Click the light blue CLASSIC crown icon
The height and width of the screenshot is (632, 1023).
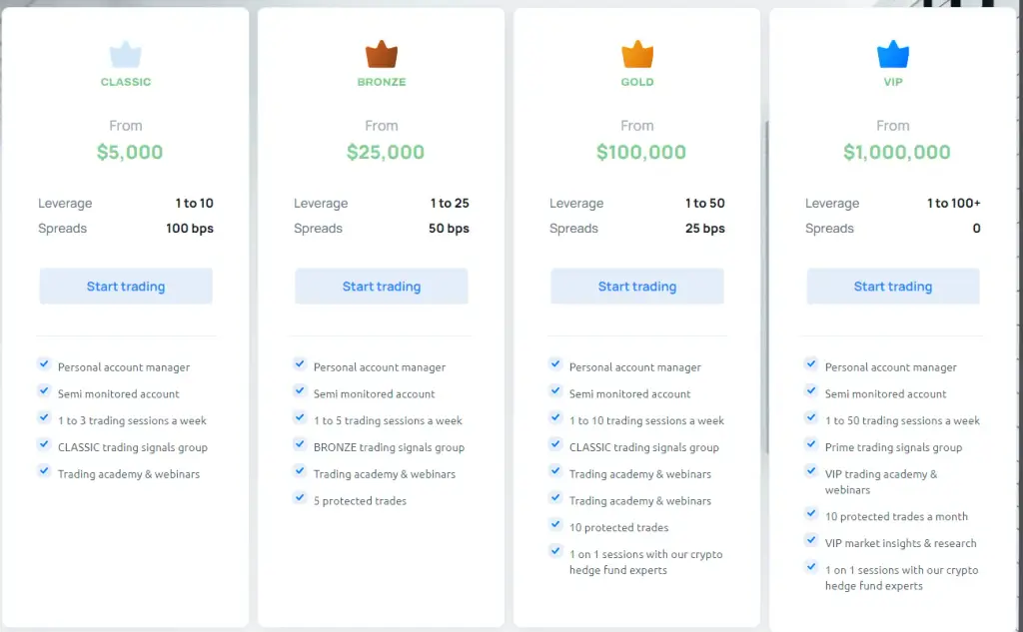(125, 55)
